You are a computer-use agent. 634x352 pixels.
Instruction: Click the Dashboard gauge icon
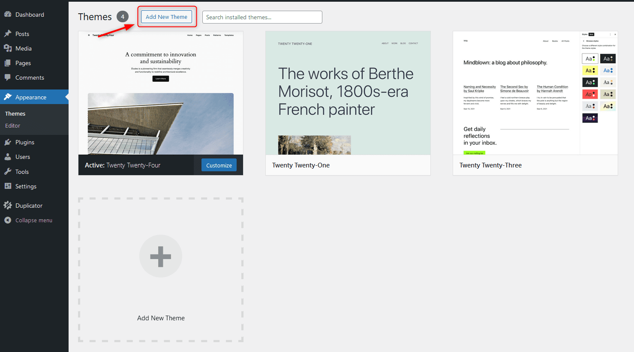coord(8,15)
